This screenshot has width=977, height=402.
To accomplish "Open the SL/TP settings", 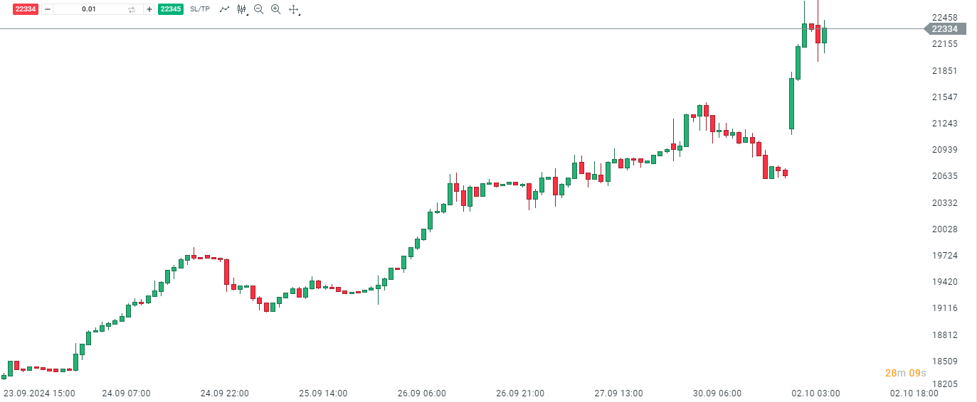I will [x=200, y=9].
